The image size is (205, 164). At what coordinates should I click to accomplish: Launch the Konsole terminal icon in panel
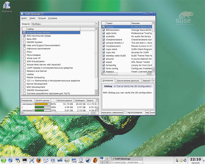click(25, 160)
